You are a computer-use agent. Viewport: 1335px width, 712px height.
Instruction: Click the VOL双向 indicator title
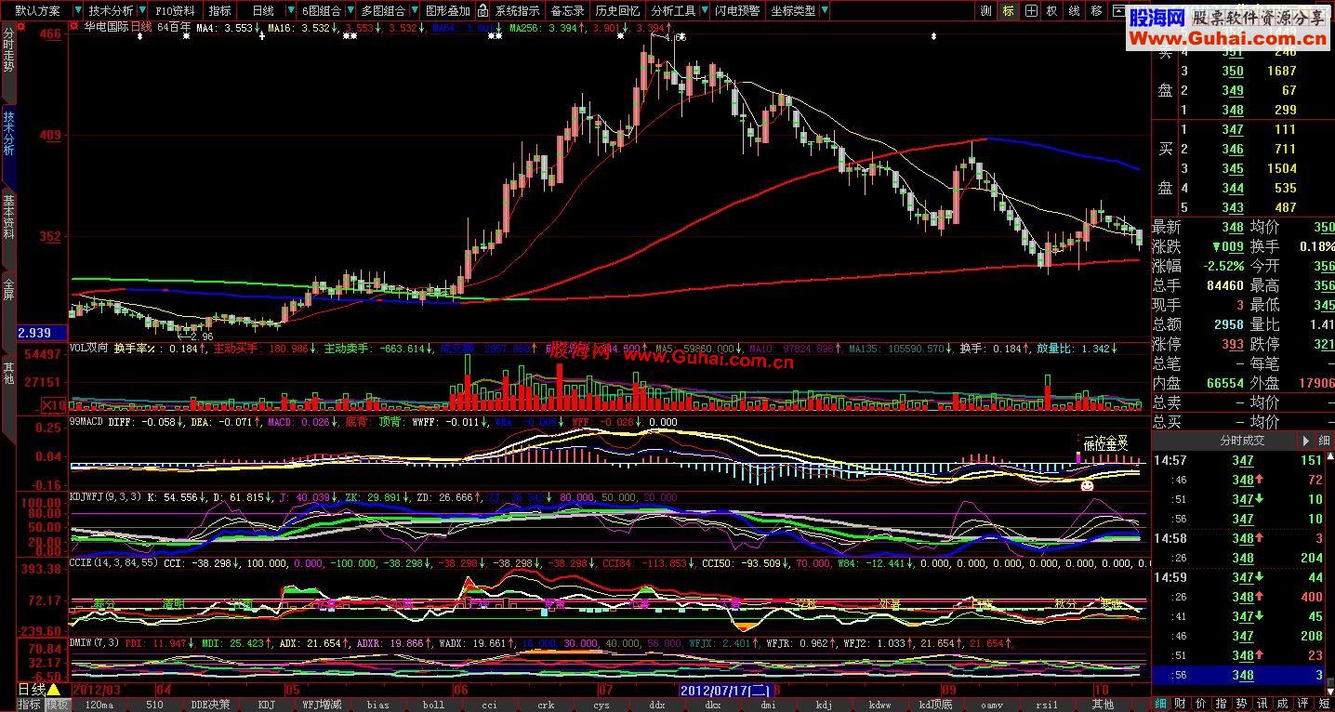click(x=89, y=349)
